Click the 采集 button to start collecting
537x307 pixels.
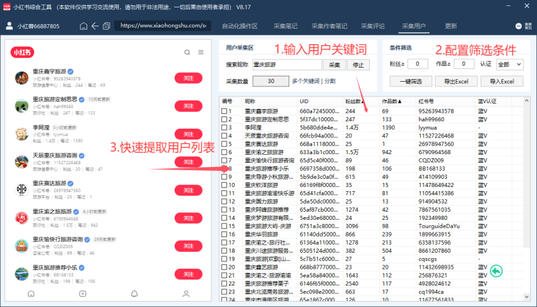point(334,64)
